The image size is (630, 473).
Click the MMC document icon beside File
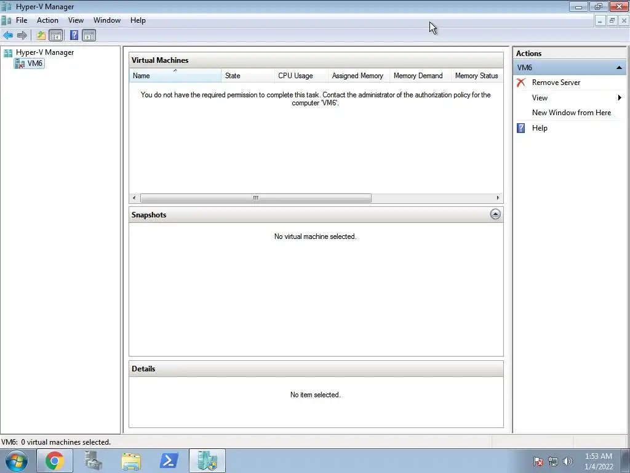[6, 20]
